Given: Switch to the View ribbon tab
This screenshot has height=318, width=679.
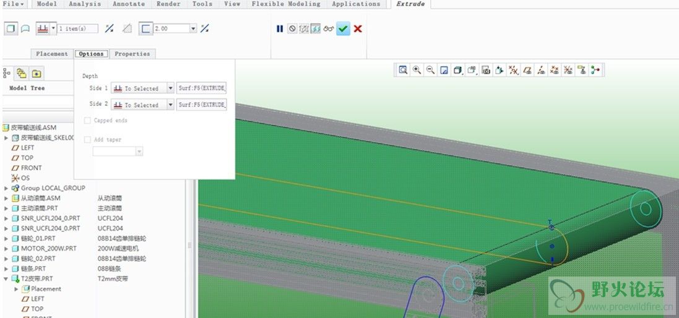Looking at the screenshot, I should click(x=232, y=4).
